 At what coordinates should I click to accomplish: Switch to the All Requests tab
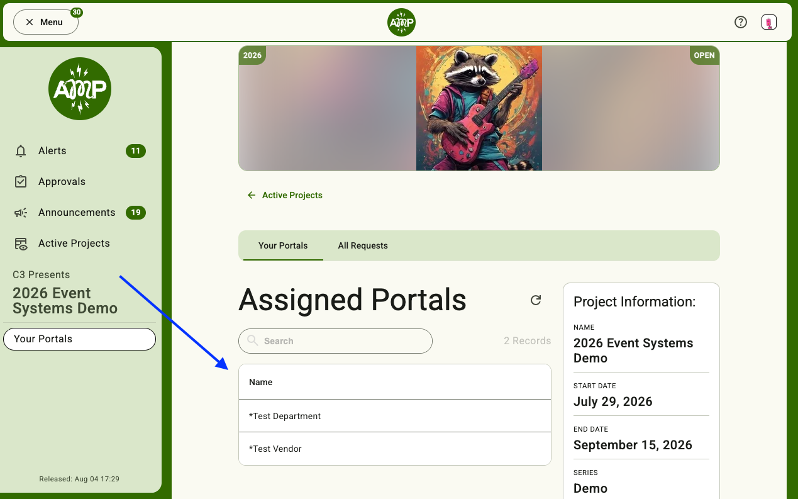point(363,245)
